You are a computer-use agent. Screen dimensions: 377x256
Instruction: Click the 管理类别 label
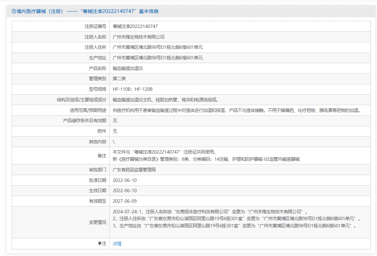click(x=98, y=79)
